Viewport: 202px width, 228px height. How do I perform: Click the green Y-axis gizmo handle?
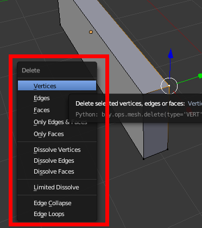point(200,76)
